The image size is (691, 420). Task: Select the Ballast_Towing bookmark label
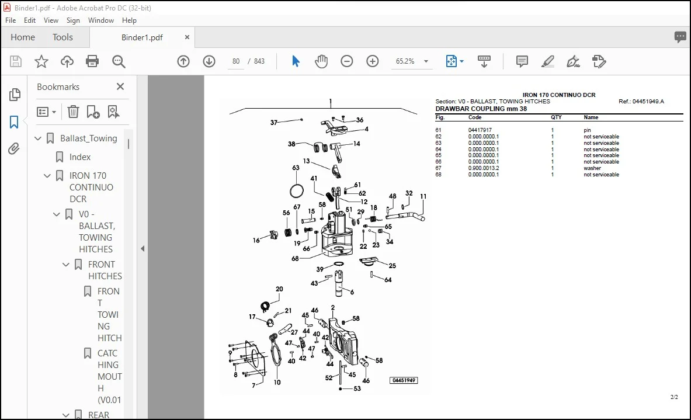(89, 138)
